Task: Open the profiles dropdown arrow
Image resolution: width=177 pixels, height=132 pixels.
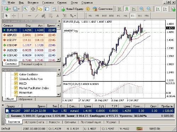Action: pos(19,9)
